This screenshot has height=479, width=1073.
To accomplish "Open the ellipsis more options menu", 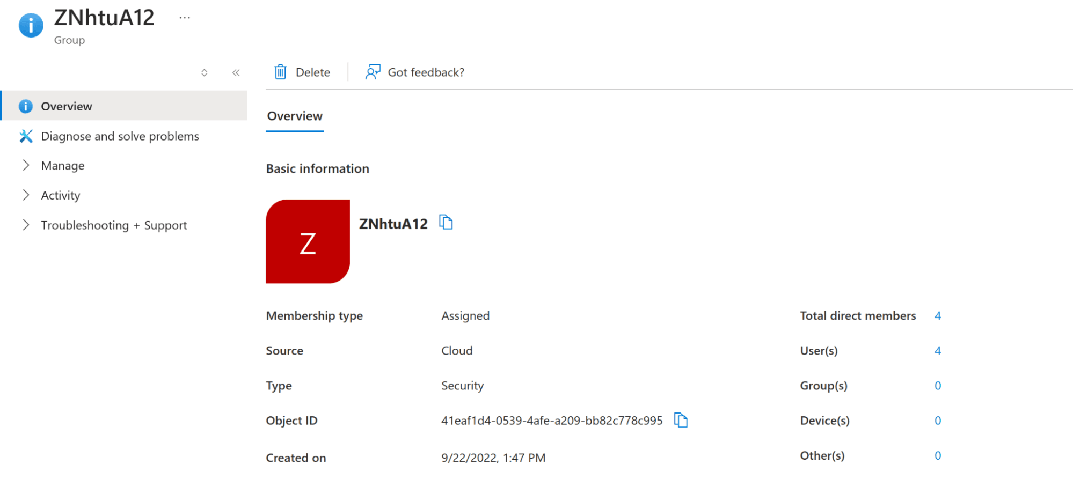I will tap(185, 18).
